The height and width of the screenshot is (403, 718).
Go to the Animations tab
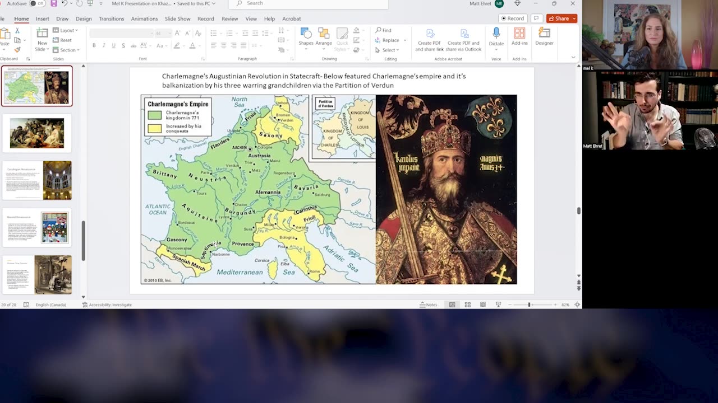(x=144, y=18)
